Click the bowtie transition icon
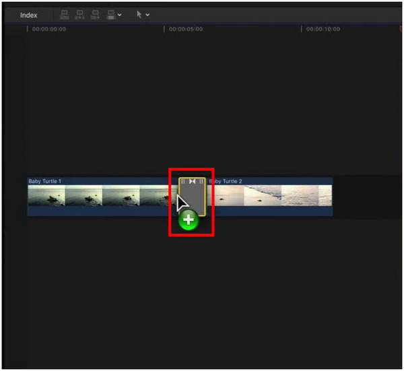Screen dimensions: 404x371 (x=192, y=182)
